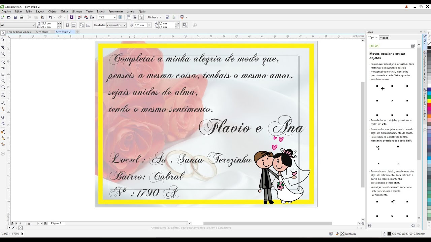Open the Unidades centímetros dropdown
Viewport: 431px width, 242px height.
(125, 25)
